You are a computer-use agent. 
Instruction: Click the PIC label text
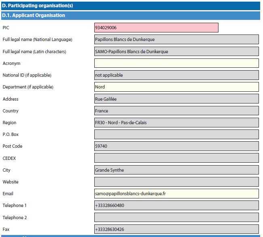pyautogui.click(x=6, y=28)
